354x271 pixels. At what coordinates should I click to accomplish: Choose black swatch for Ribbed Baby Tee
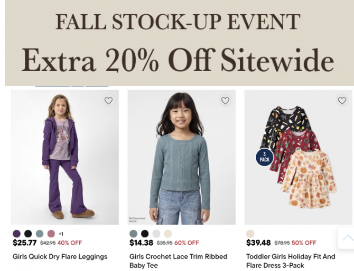[x=145, y=234]
